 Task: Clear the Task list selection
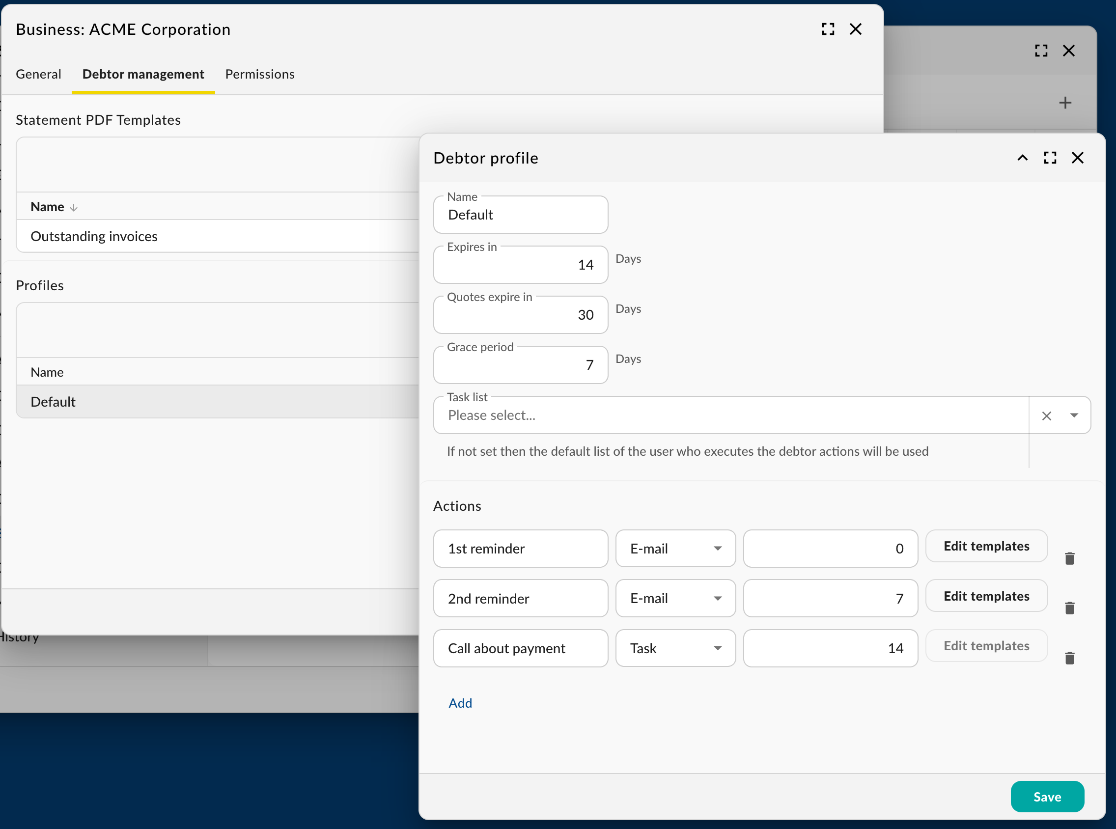coord(1046,415)
